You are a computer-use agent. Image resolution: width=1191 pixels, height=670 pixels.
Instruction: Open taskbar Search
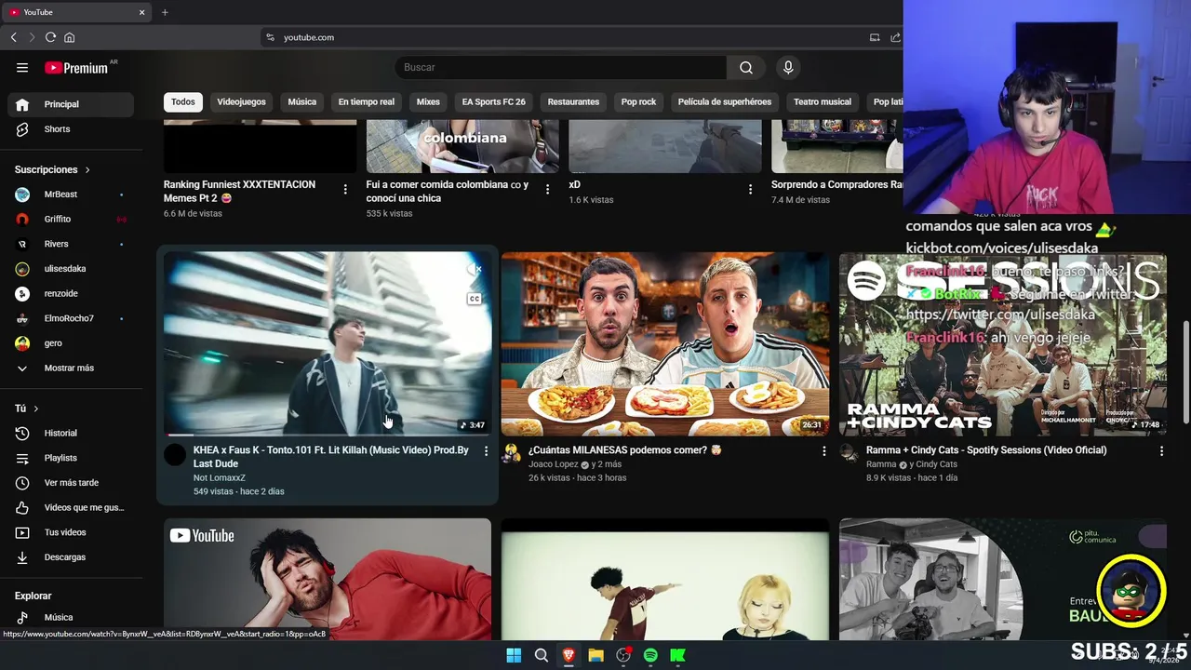click(541, 655)
